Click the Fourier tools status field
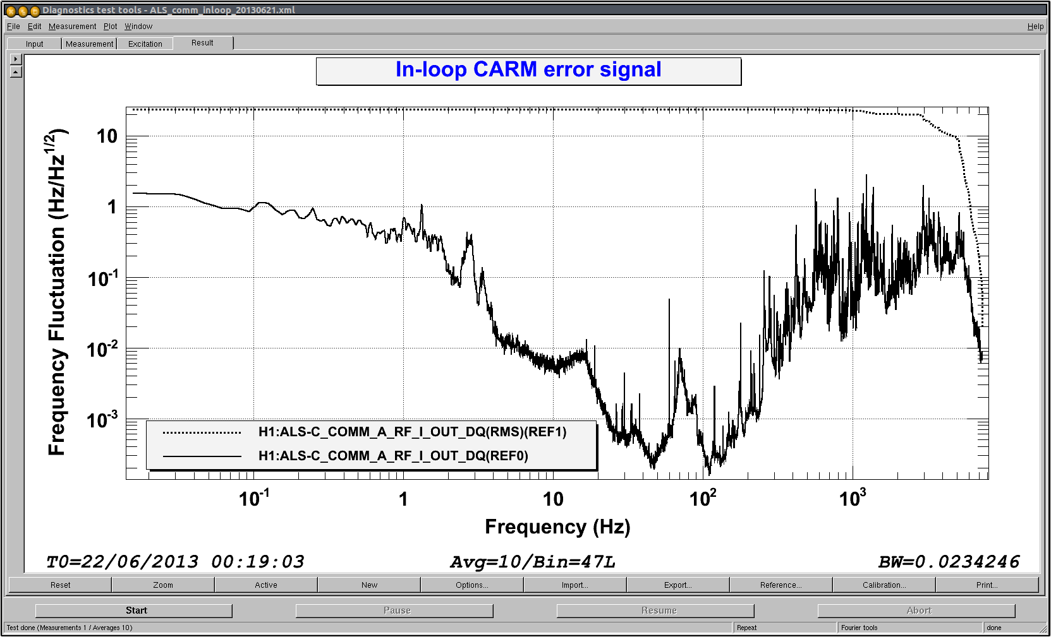This screenshot has width=1051, height=637. tap(909, 628)
